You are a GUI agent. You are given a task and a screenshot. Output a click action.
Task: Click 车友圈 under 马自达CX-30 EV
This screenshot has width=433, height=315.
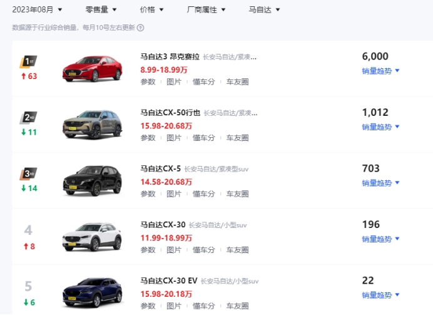tap(238, 306)
